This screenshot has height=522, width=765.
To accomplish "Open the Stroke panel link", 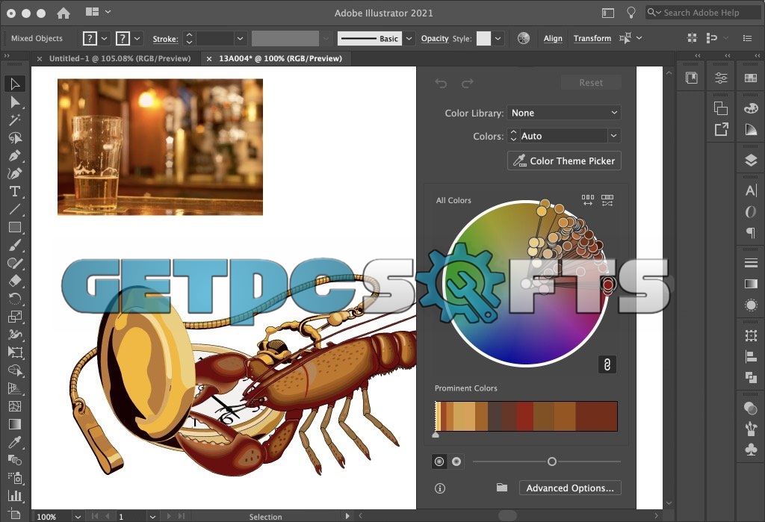I will 165,39.
